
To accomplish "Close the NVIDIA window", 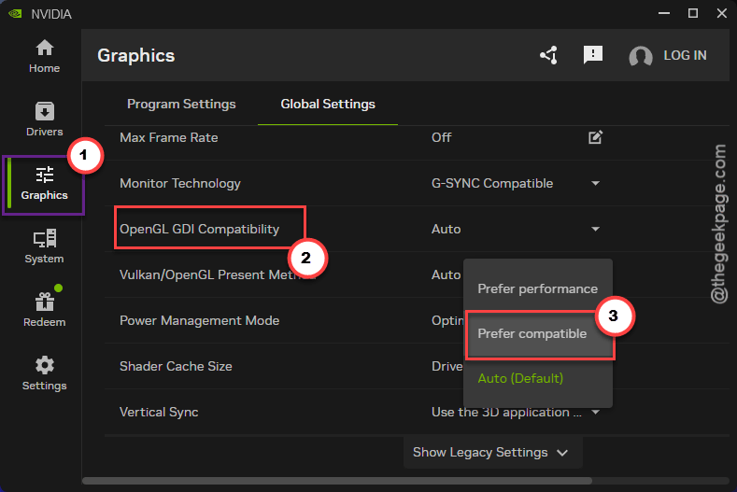I will pyautogui.click(x=722, y=13).
